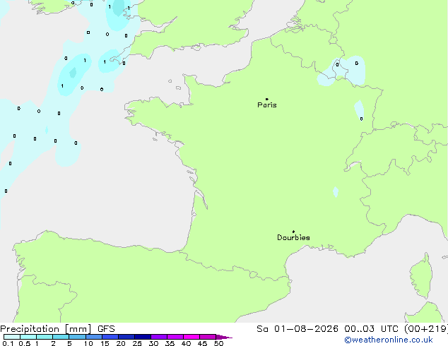The width and height of the screenshot is (448, 346).
Task: Click the Paris location dot marker
Action: pyautogui.click(x=267, y=99)
